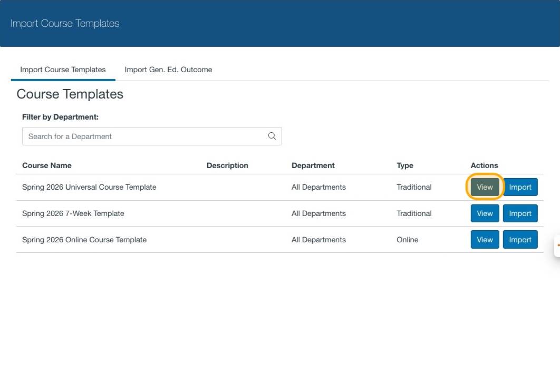Image resolution: width=560 pixels, height=373 pixels.
Task: View the Spring 2026 Universal Course Template
Action: 485,187
